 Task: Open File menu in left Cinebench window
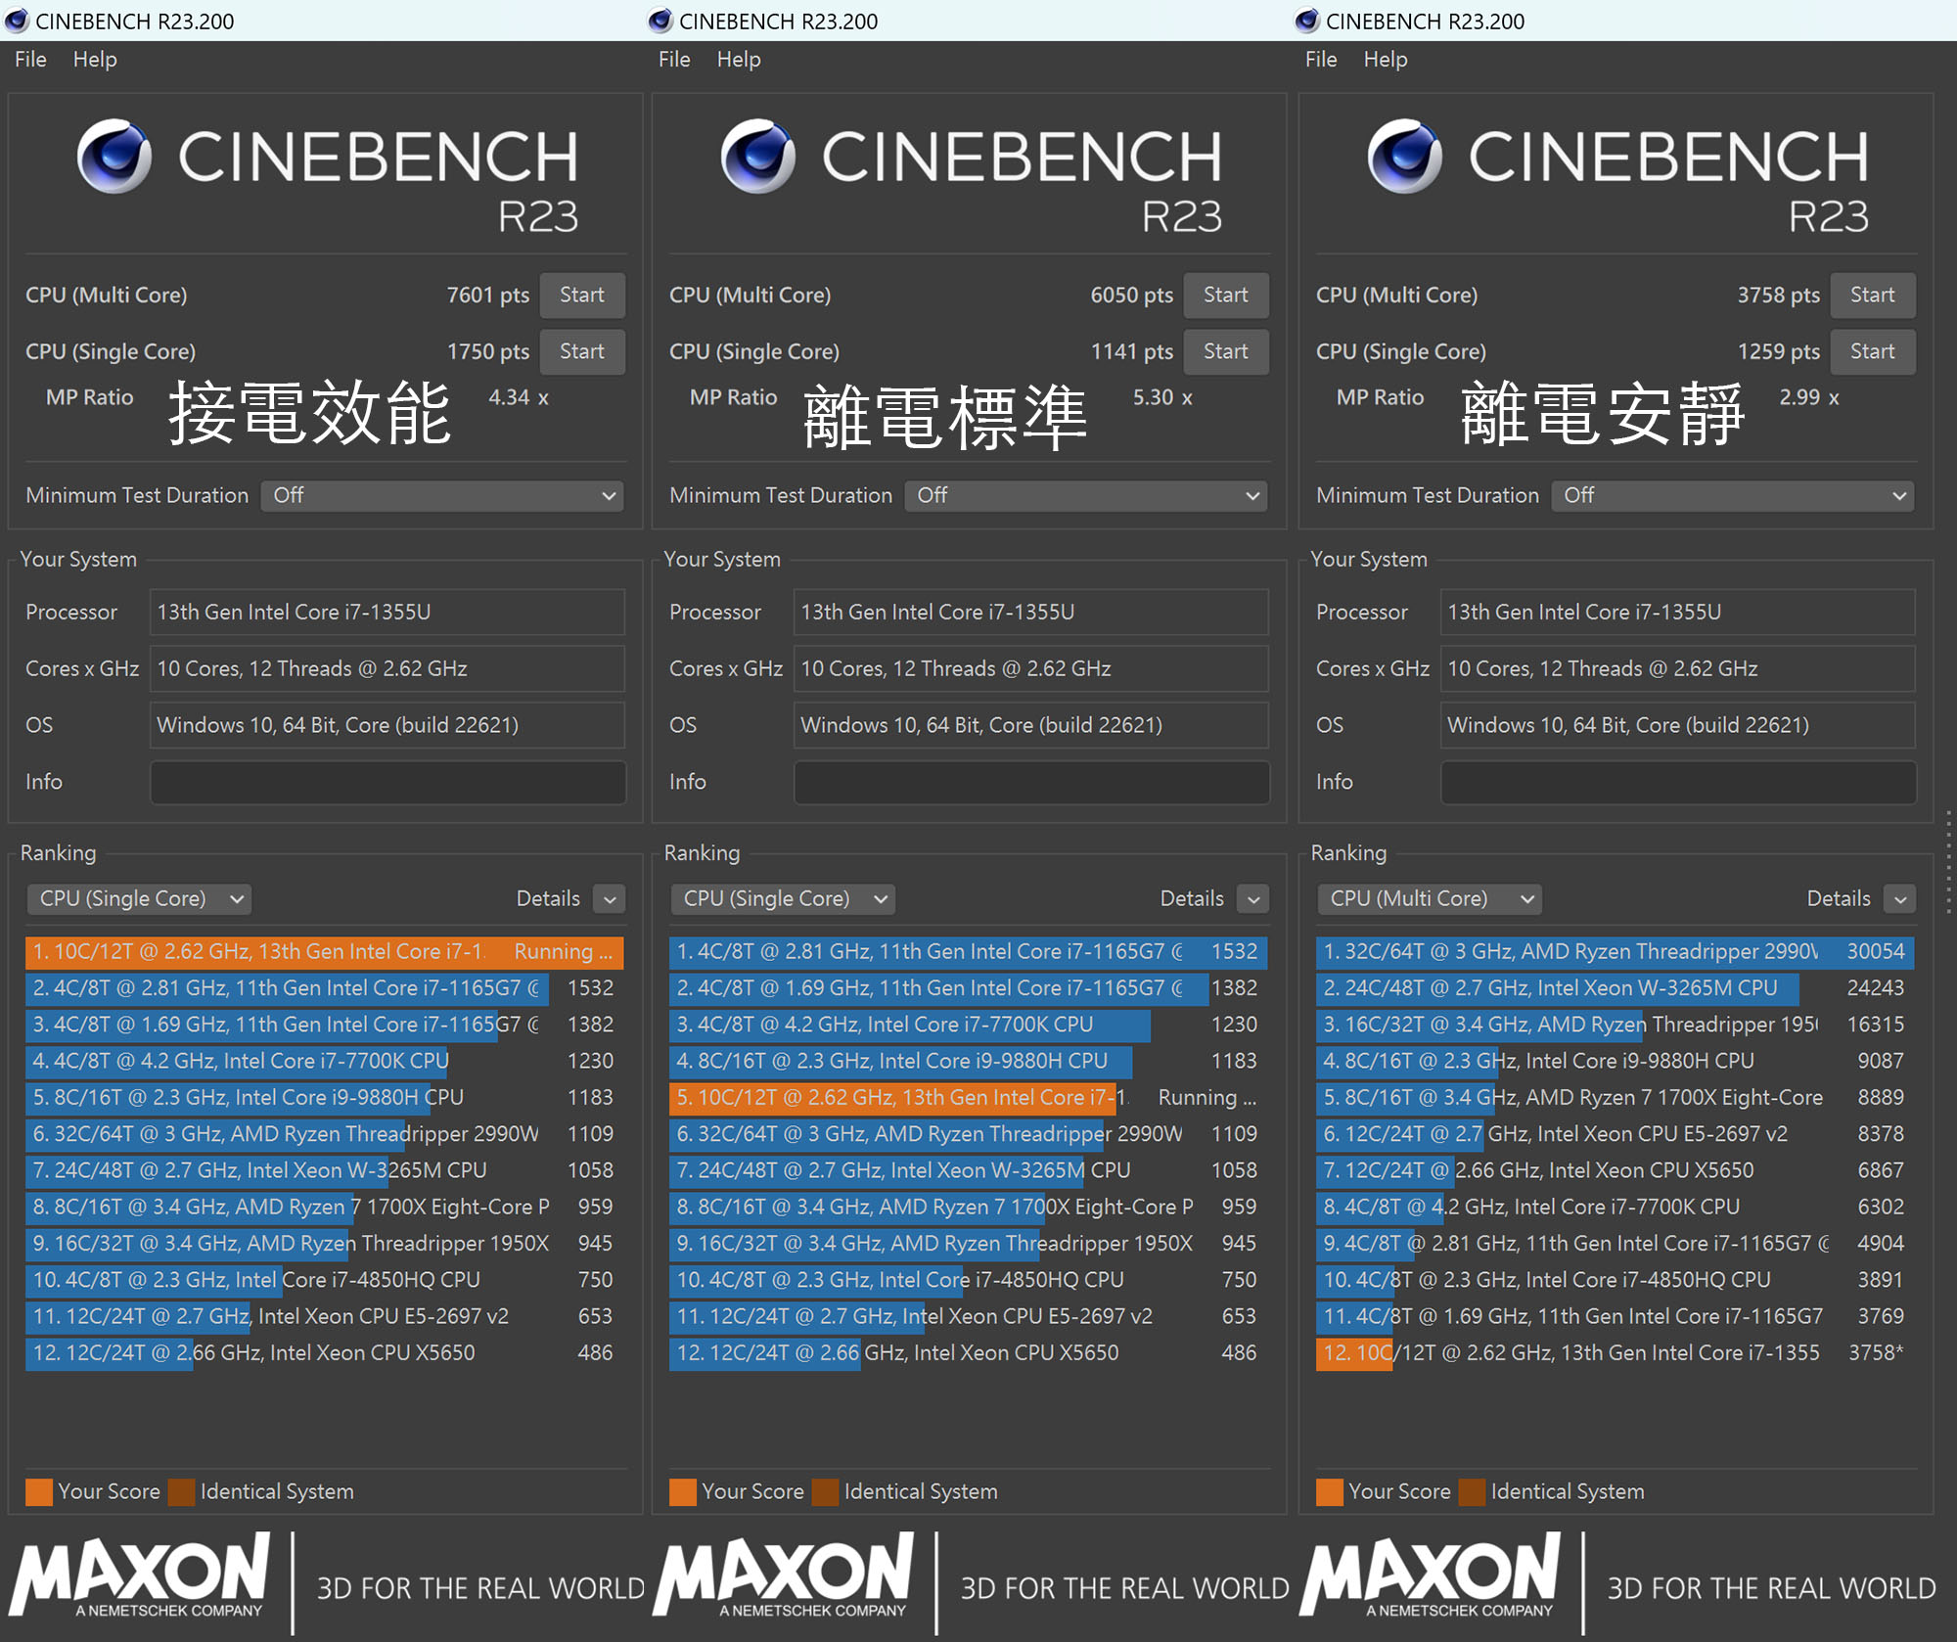pyautogui.click(x=30, y=60)
